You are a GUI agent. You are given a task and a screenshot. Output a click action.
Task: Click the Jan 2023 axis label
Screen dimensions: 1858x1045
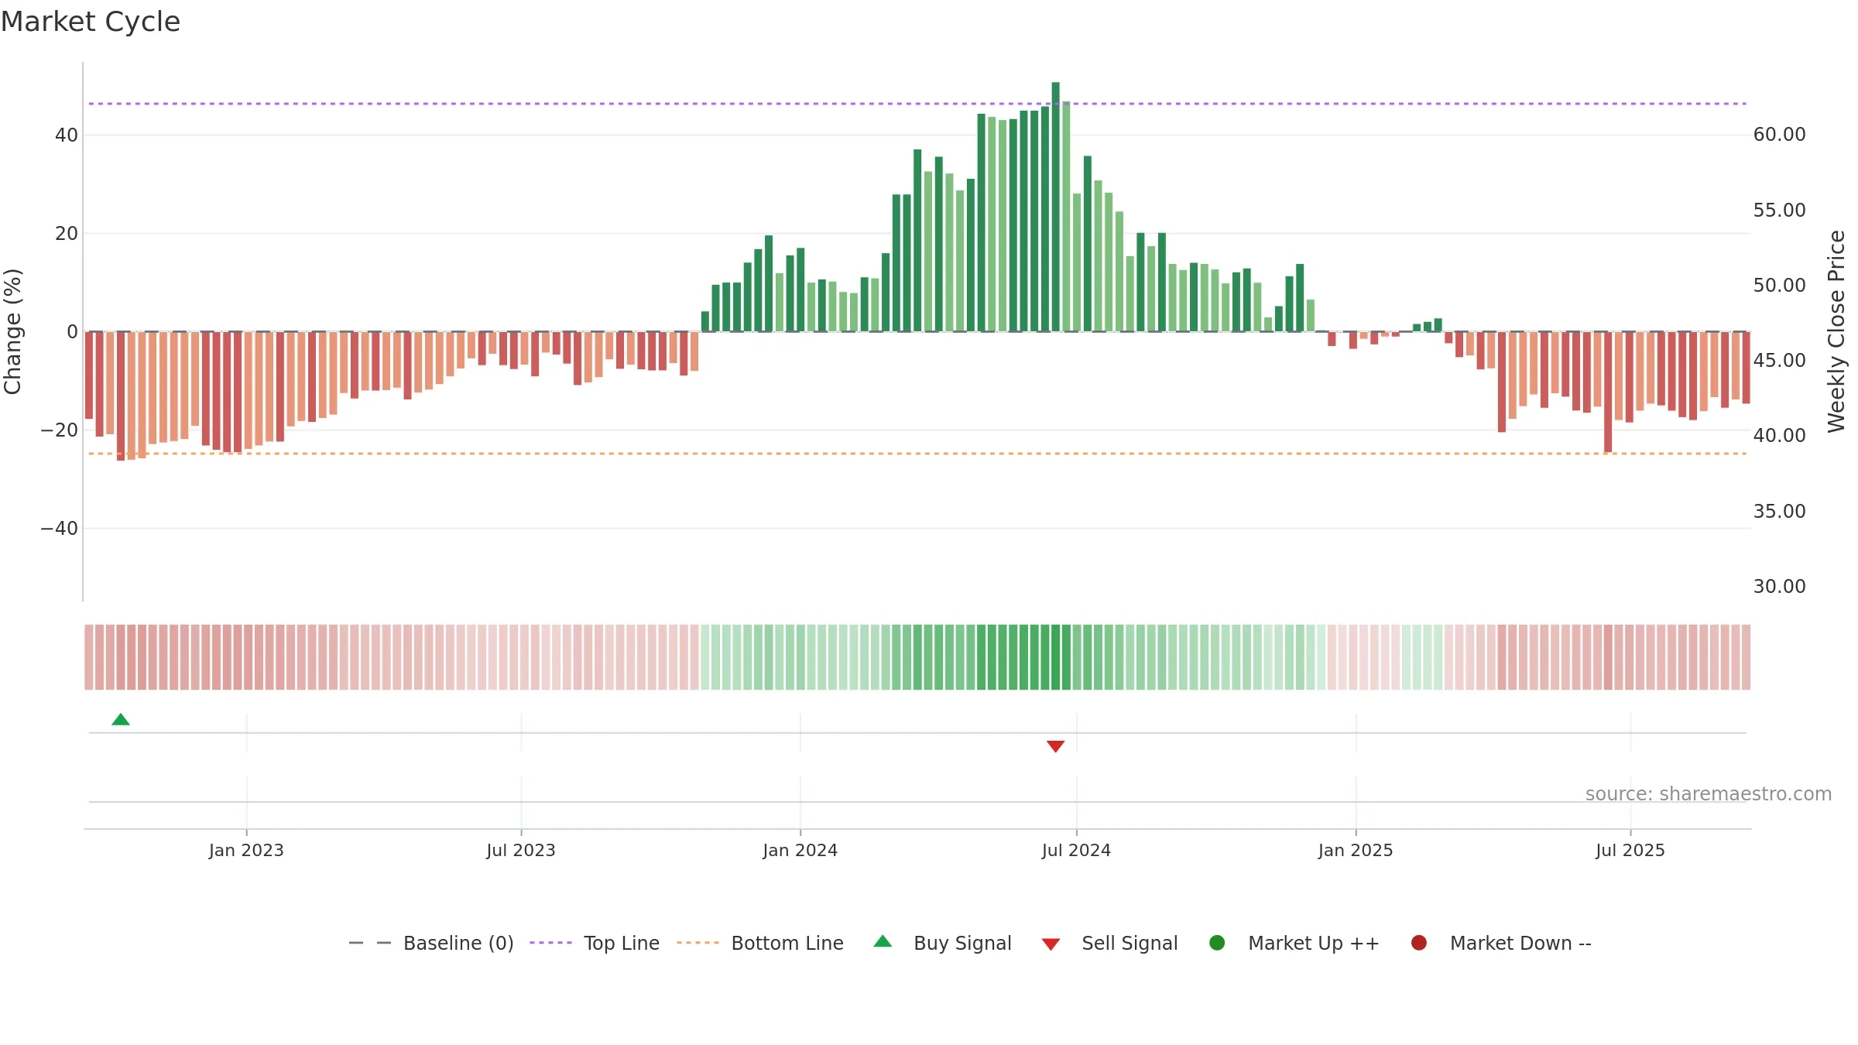[x=246, y=851]
